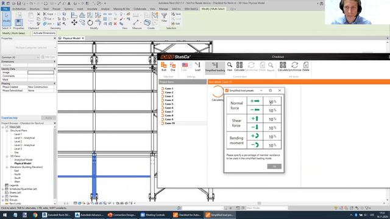Click the red Delete X icon in Modify panel

tap(115, 24)
